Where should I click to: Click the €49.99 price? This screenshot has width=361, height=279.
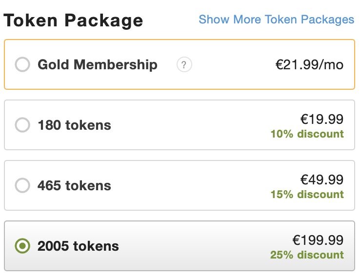[322, 179]
